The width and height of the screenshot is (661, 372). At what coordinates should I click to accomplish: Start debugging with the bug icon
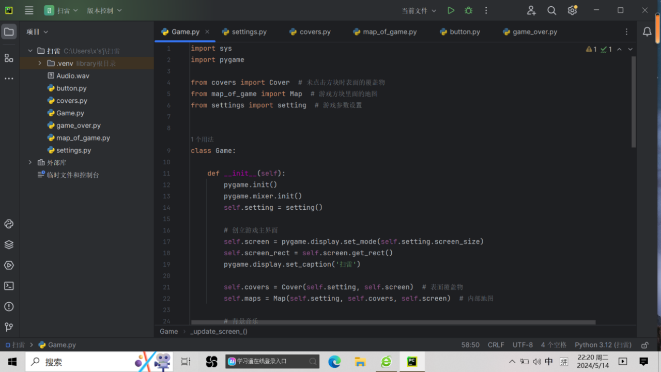(468, 10)
